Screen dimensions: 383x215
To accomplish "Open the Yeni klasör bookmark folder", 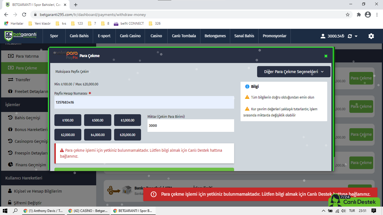I will coord(39,24).
